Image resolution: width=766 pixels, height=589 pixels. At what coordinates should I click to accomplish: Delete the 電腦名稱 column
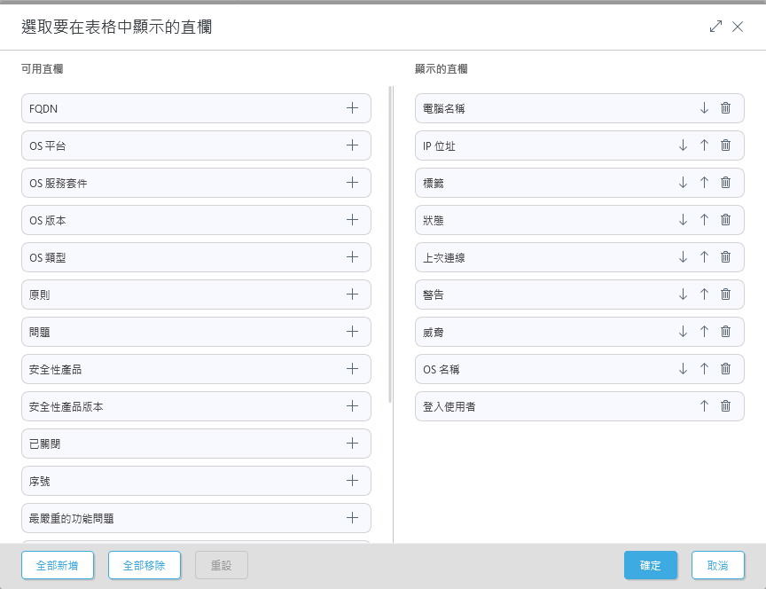pyautogui.click(x=725, y=108)
